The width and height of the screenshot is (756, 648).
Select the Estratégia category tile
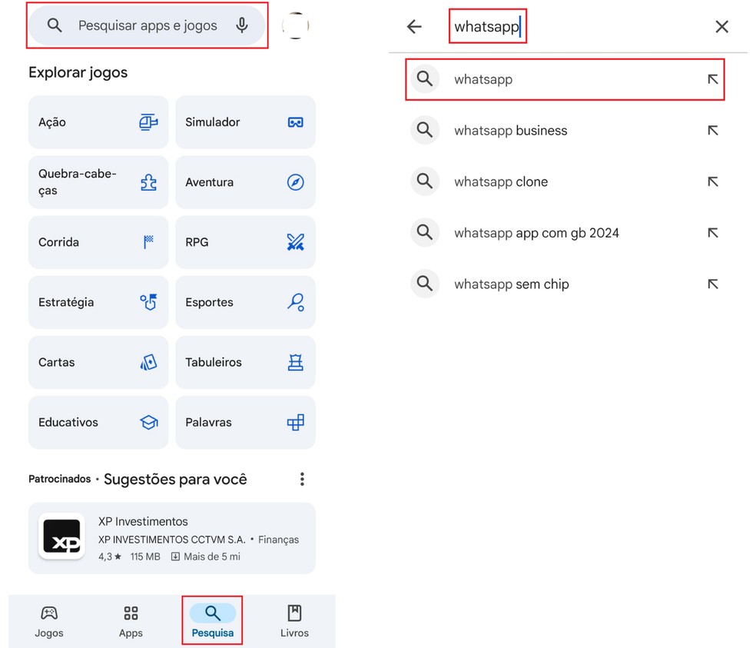point(98,302)
